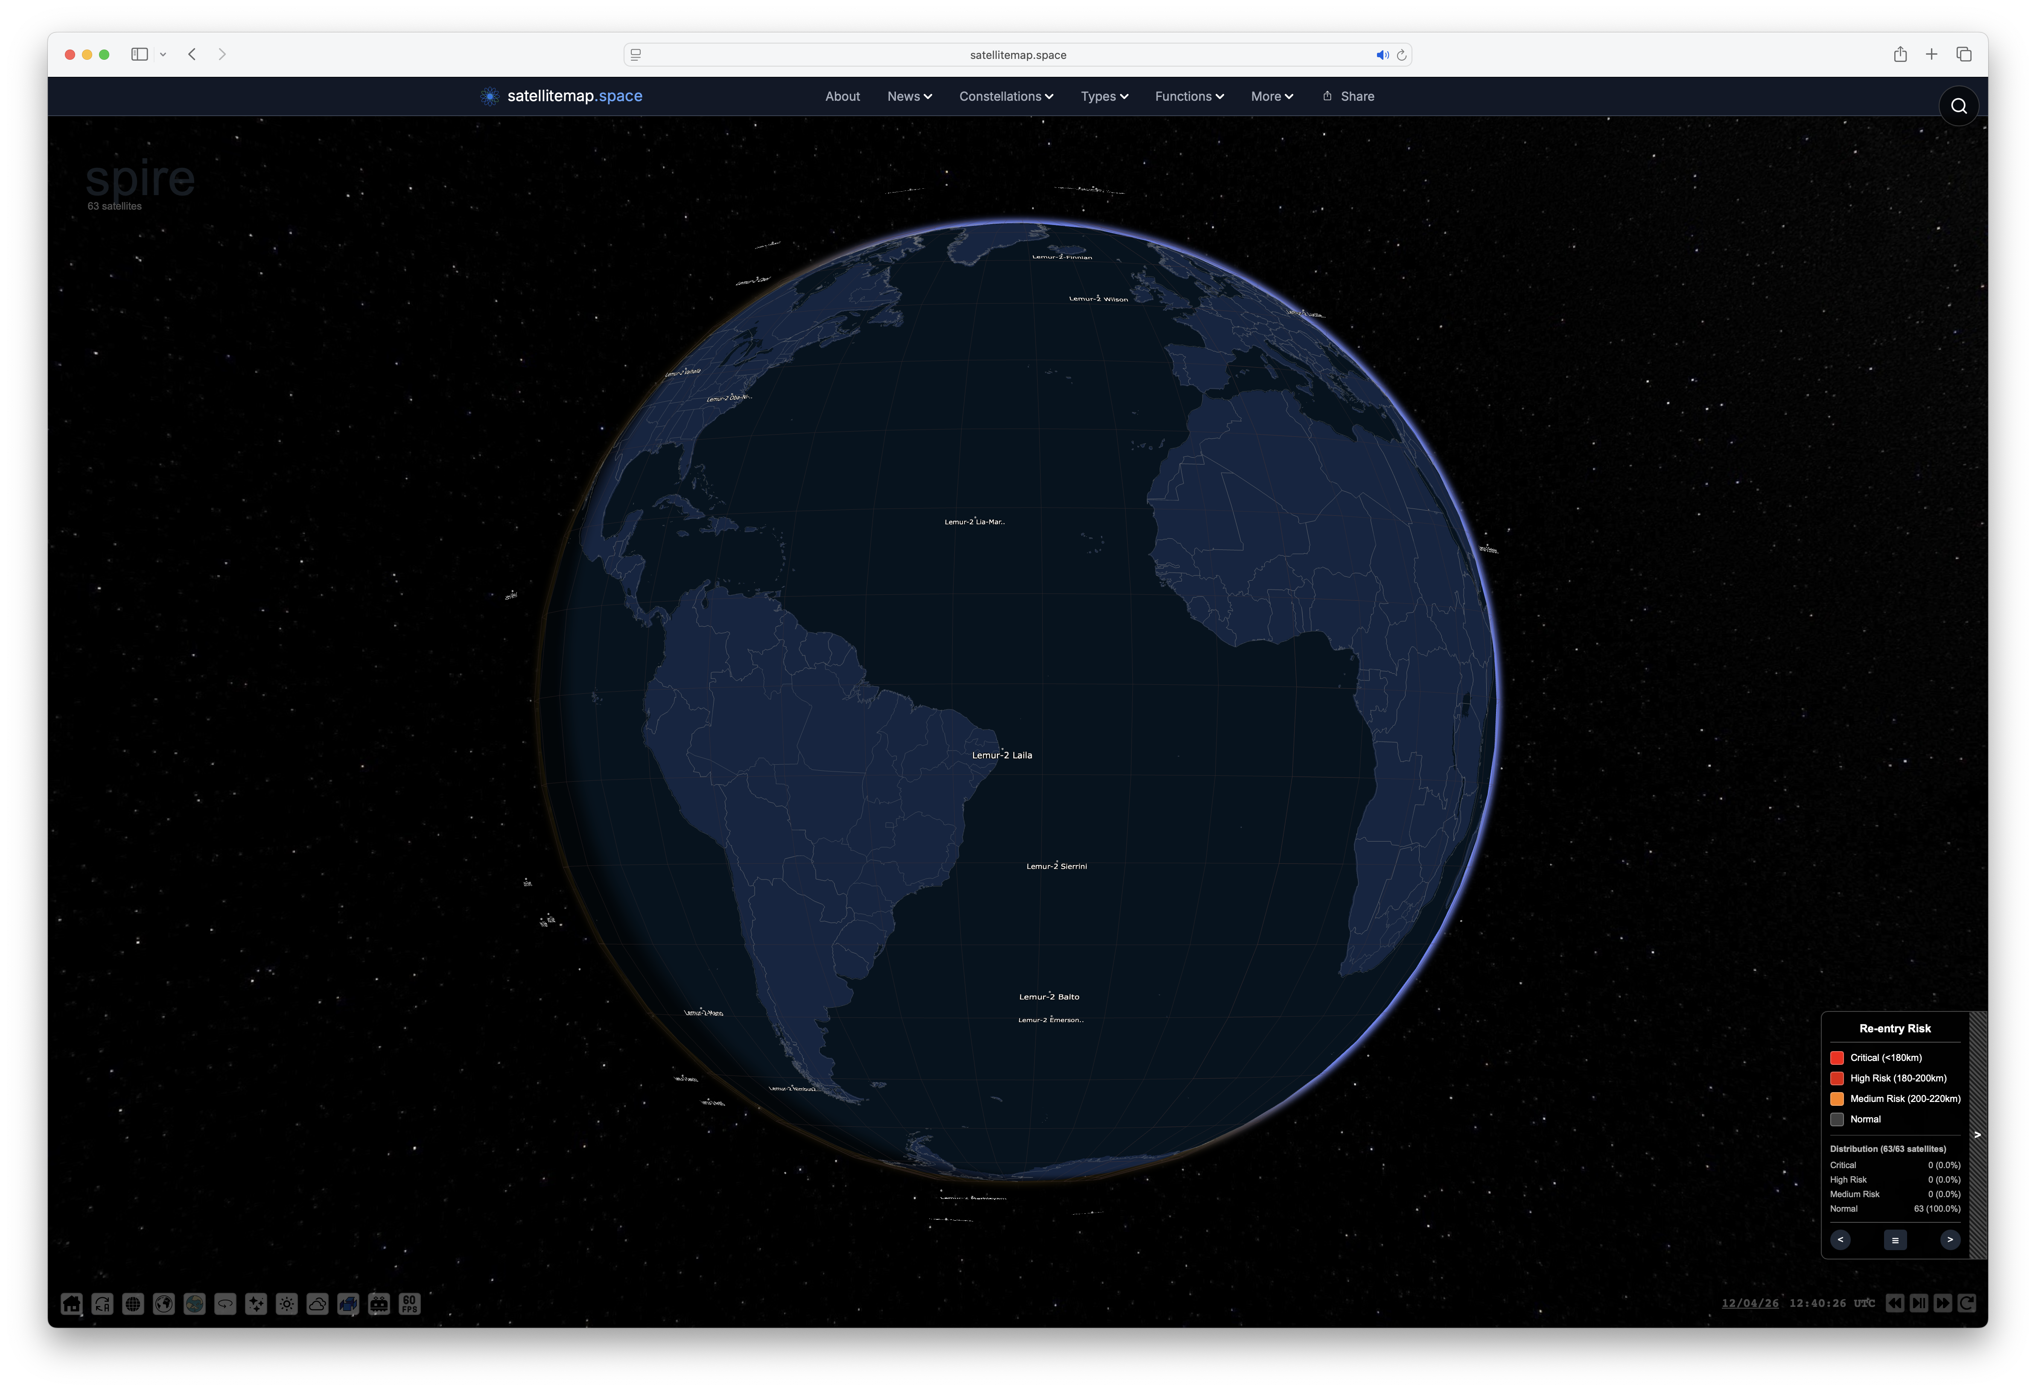
Task: Click the underlined date 12/04/26
Action: click(1750, 1303)
